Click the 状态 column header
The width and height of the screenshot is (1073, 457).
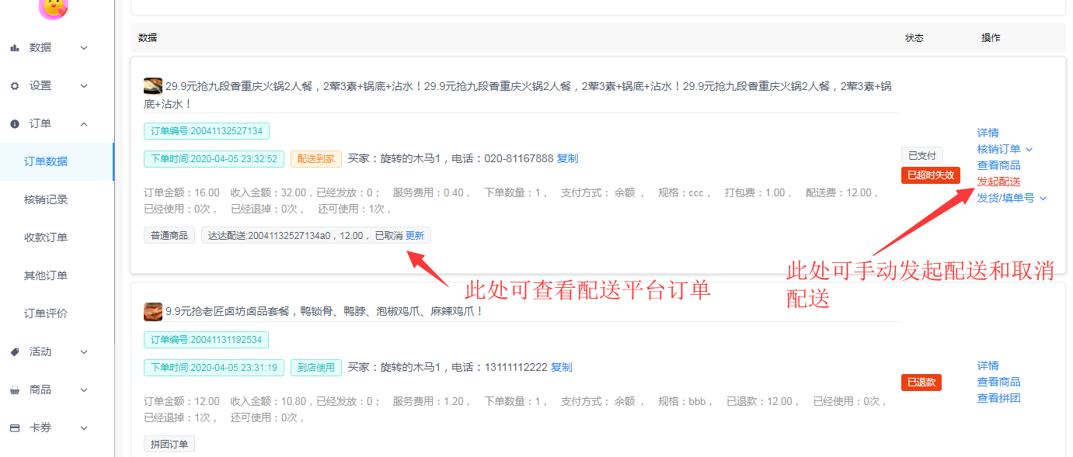[x=914, y=38]
